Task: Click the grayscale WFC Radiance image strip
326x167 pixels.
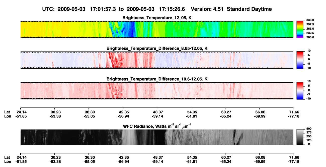Action: click(157, 137)
